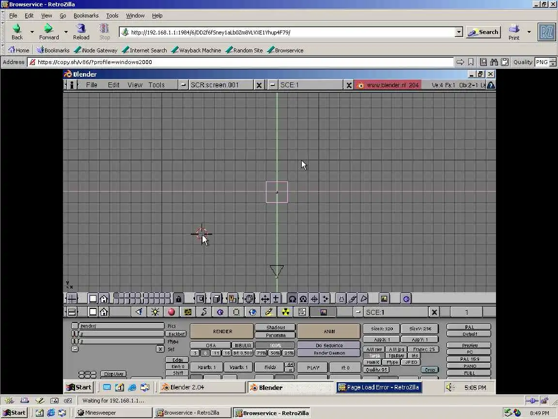Viewport: 558px width, 419px height.
Task: Open the Display buttons picture icon
Action: click(323, 312)
